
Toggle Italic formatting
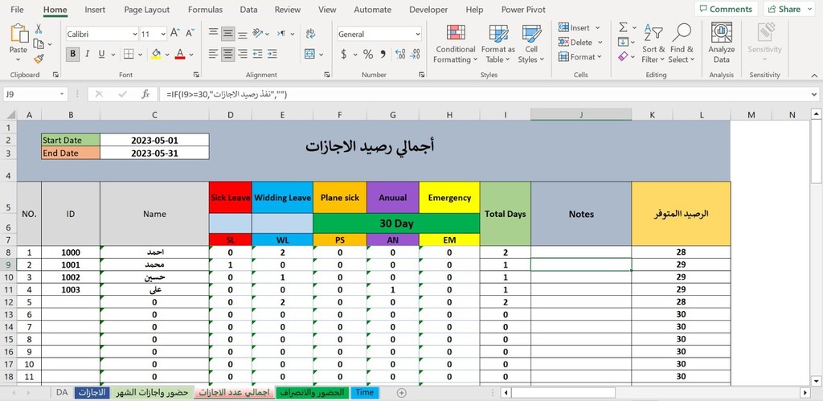pyautogui.click(x=87, y=54)
